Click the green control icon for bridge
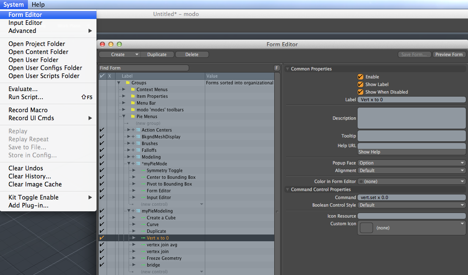Screen dimensions: 468x275 coord(143,265)
